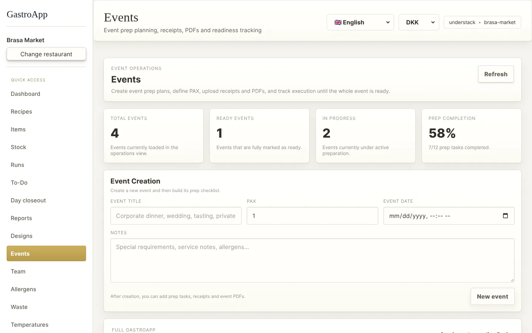The height and width of the screenshot is (333, 532).
Task: Open Dashboard in the sidebar
Action: click(46, 94)
